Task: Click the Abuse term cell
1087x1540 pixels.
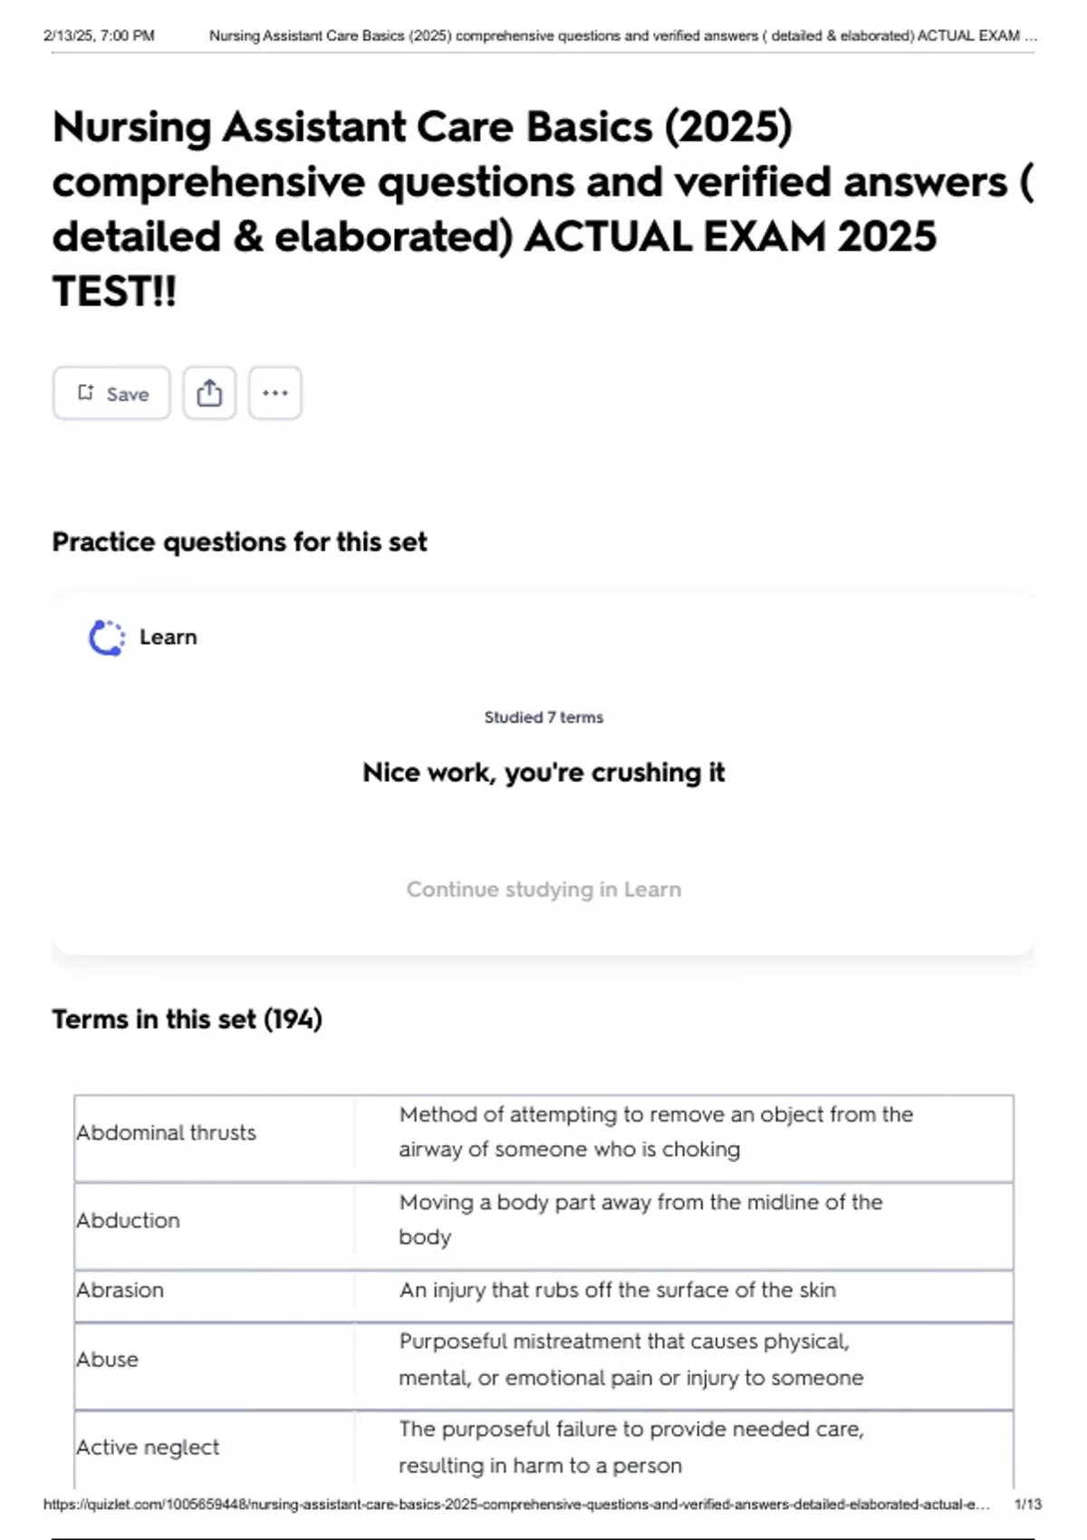Action: (108, 1360)
